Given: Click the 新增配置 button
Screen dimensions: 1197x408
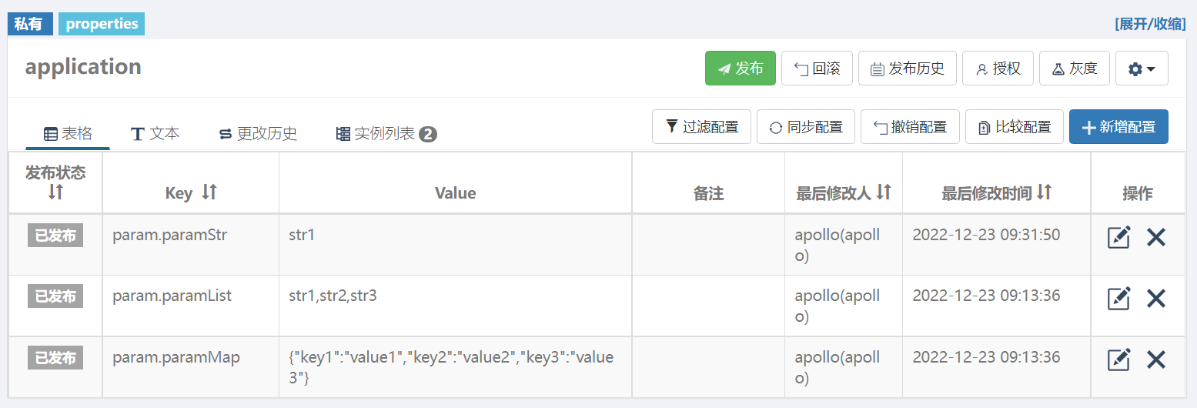Looking at the screenshot, I should point(1118,127).
